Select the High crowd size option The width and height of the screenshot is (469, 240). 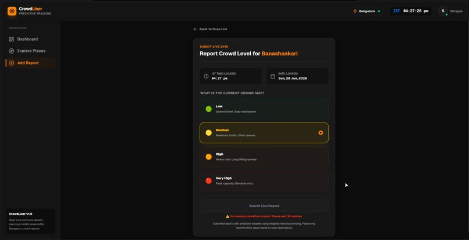(264, 157)
